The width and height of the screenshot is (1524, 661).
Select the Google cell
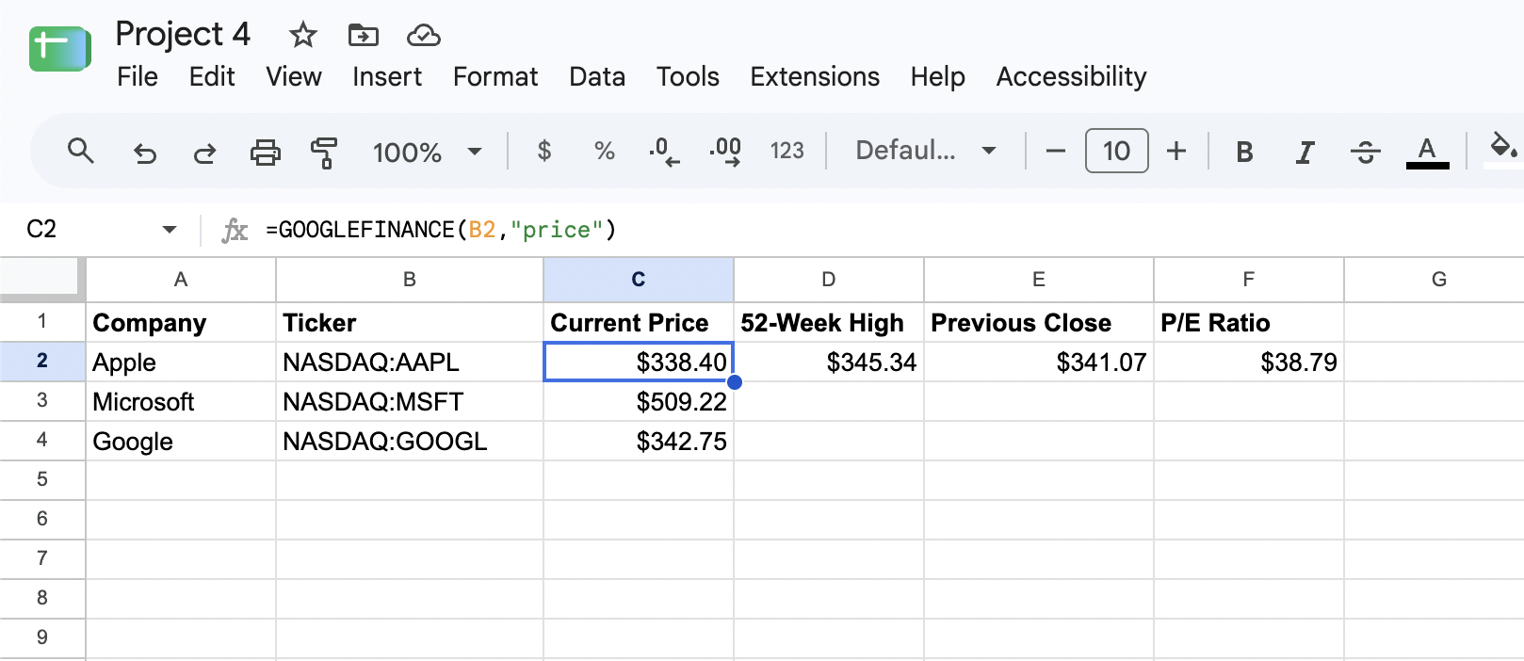coord(181,441)
